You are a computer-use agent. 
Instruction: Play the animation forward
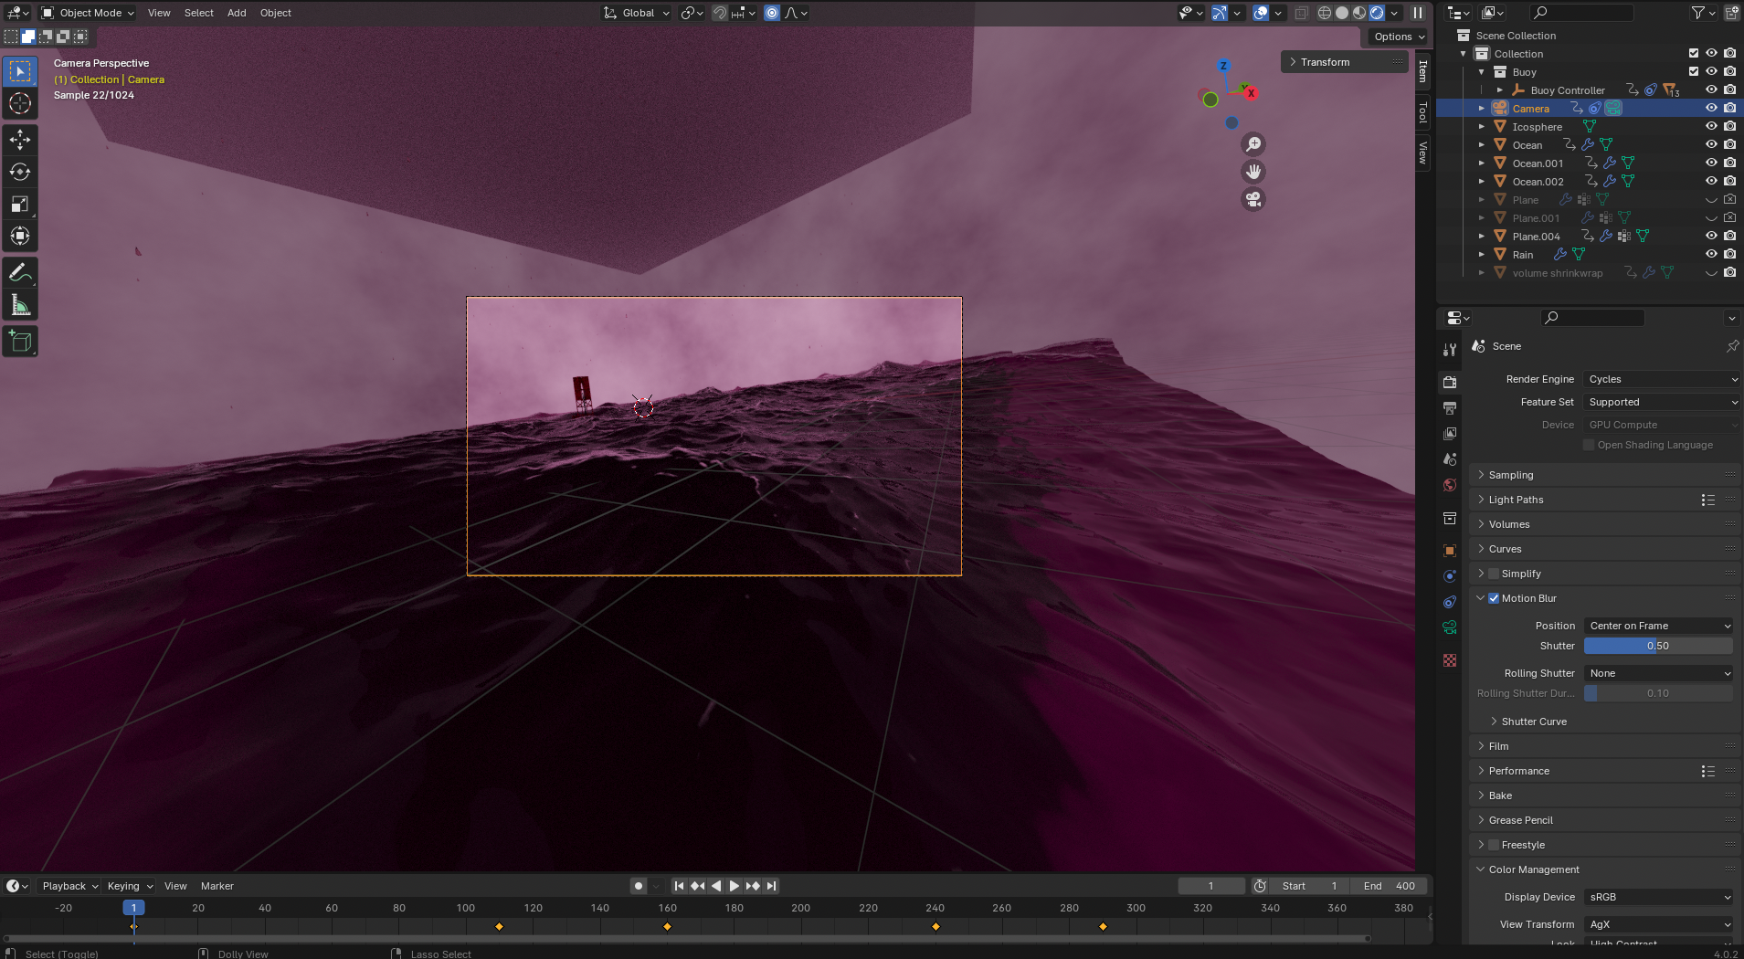click(734, 886)
